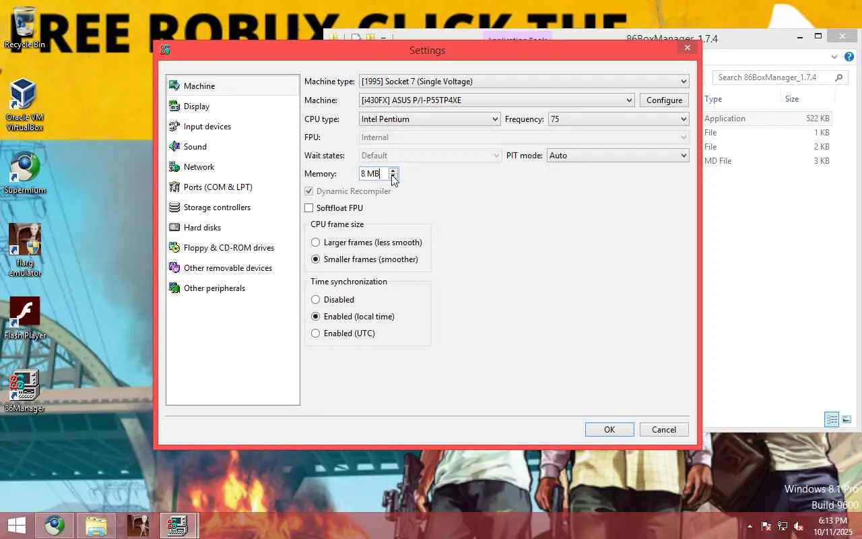Expand the Explorer ribbon chevron
This screenshot has height=539, width=862.
(x=835, y=57)
